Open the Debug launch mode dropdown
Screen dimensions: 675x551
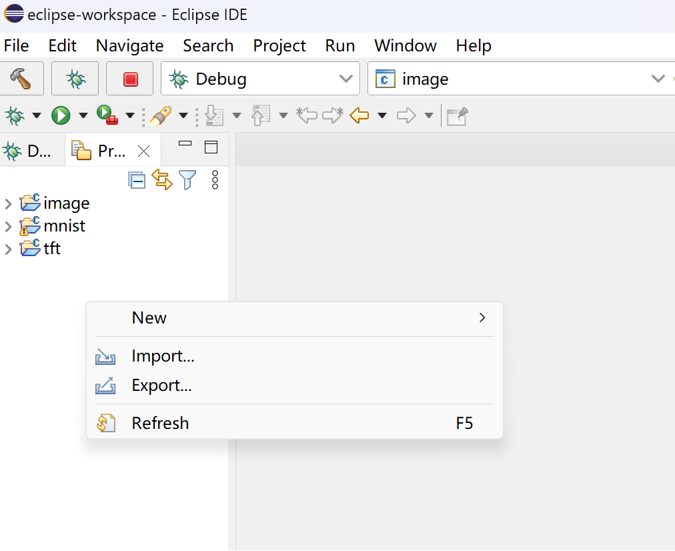[x=260, y=79]
